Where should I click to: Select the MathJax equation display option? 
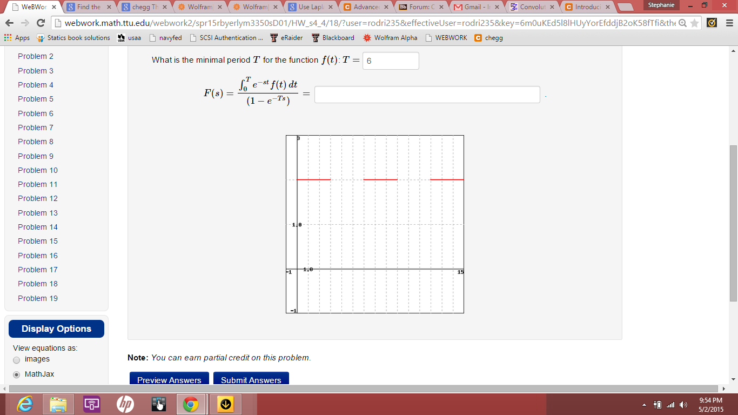coord(16,373)
